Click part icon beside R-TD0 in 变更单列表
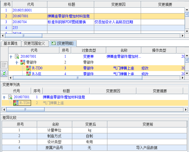The height and width of the screenshot is (152, 189). click(16, 103)
